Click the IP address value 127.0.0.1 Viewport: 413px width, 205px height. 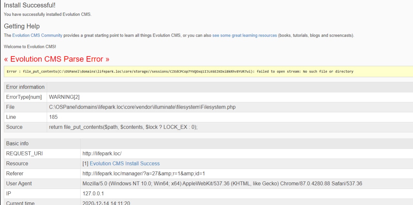click(93, 194)
